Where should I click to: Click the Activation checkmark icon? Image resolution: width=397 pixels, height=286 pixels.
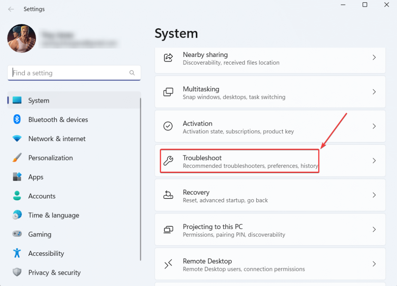[x=168, y=126]
